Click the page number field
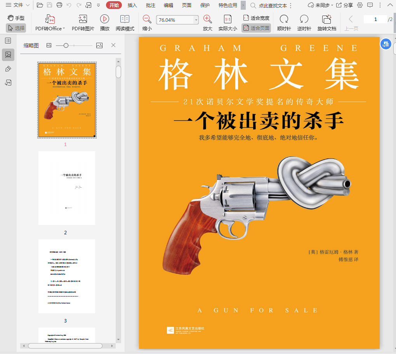Screen dimensions: 396x354 [x=375, y=19]
